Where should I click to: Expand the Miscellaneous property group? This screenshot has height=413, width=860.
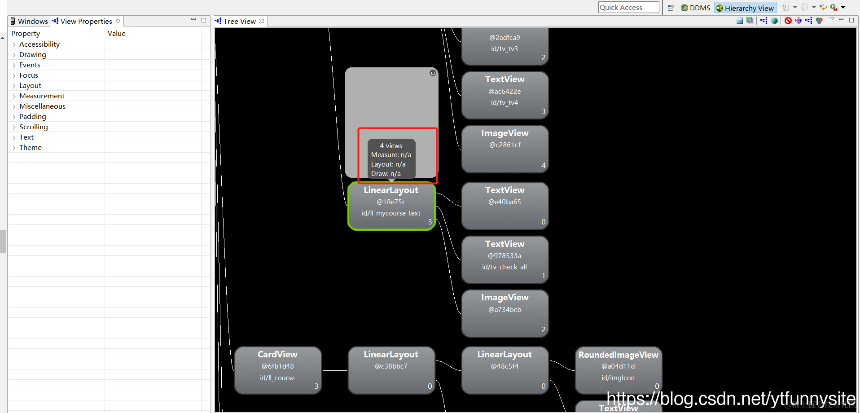pos(14,106)
